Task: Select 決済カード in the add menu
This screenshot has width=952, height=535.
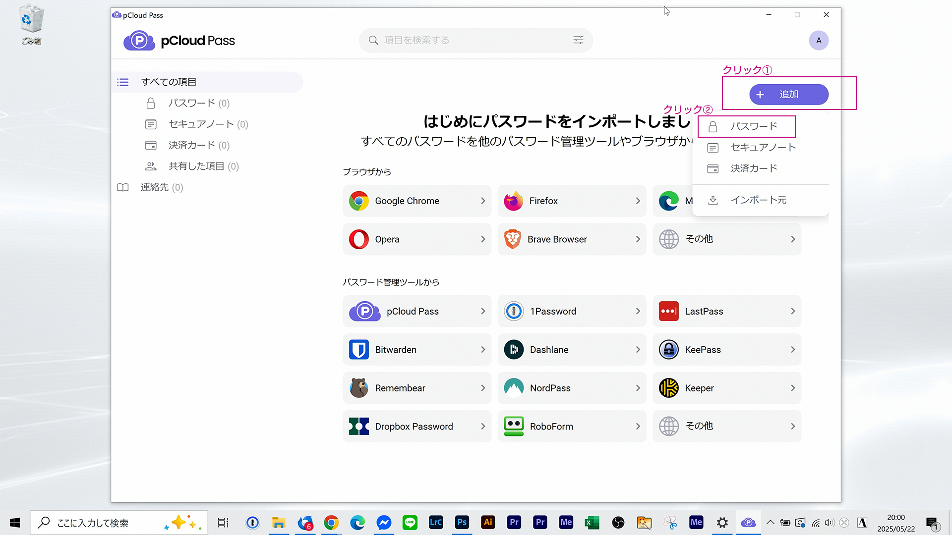Action: pos(761,168)
